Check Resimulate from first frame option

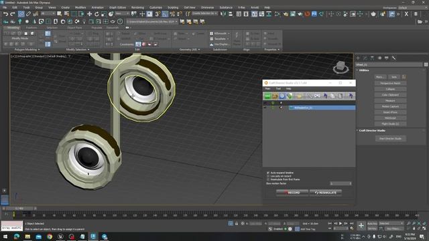268,179
